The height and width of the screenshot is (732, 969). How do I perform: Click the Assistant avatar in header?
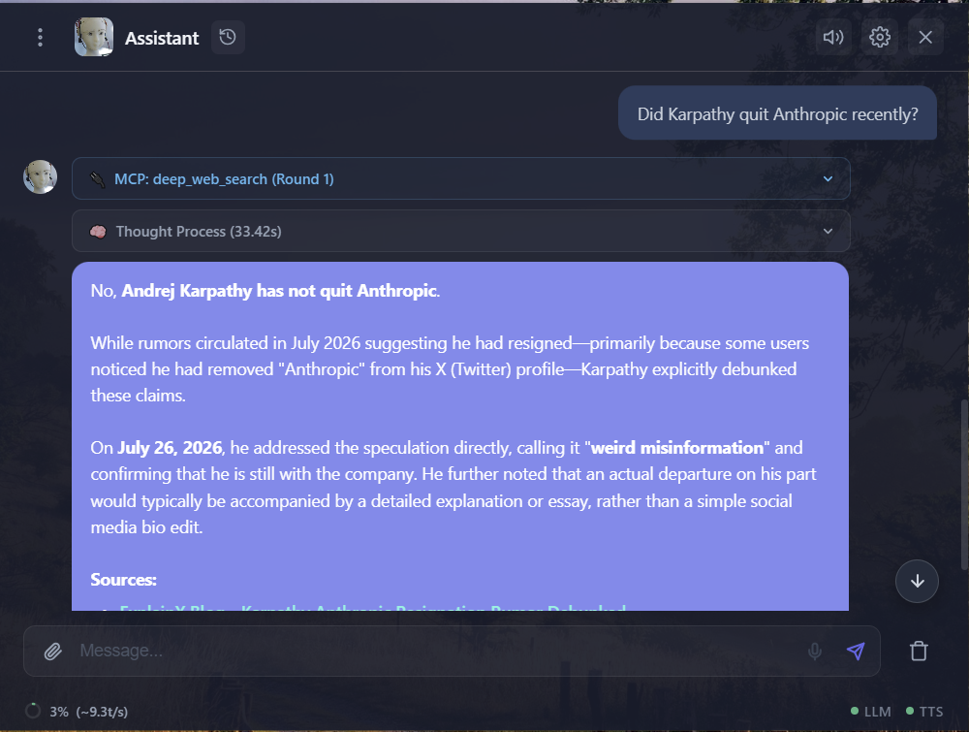[94, 37]
